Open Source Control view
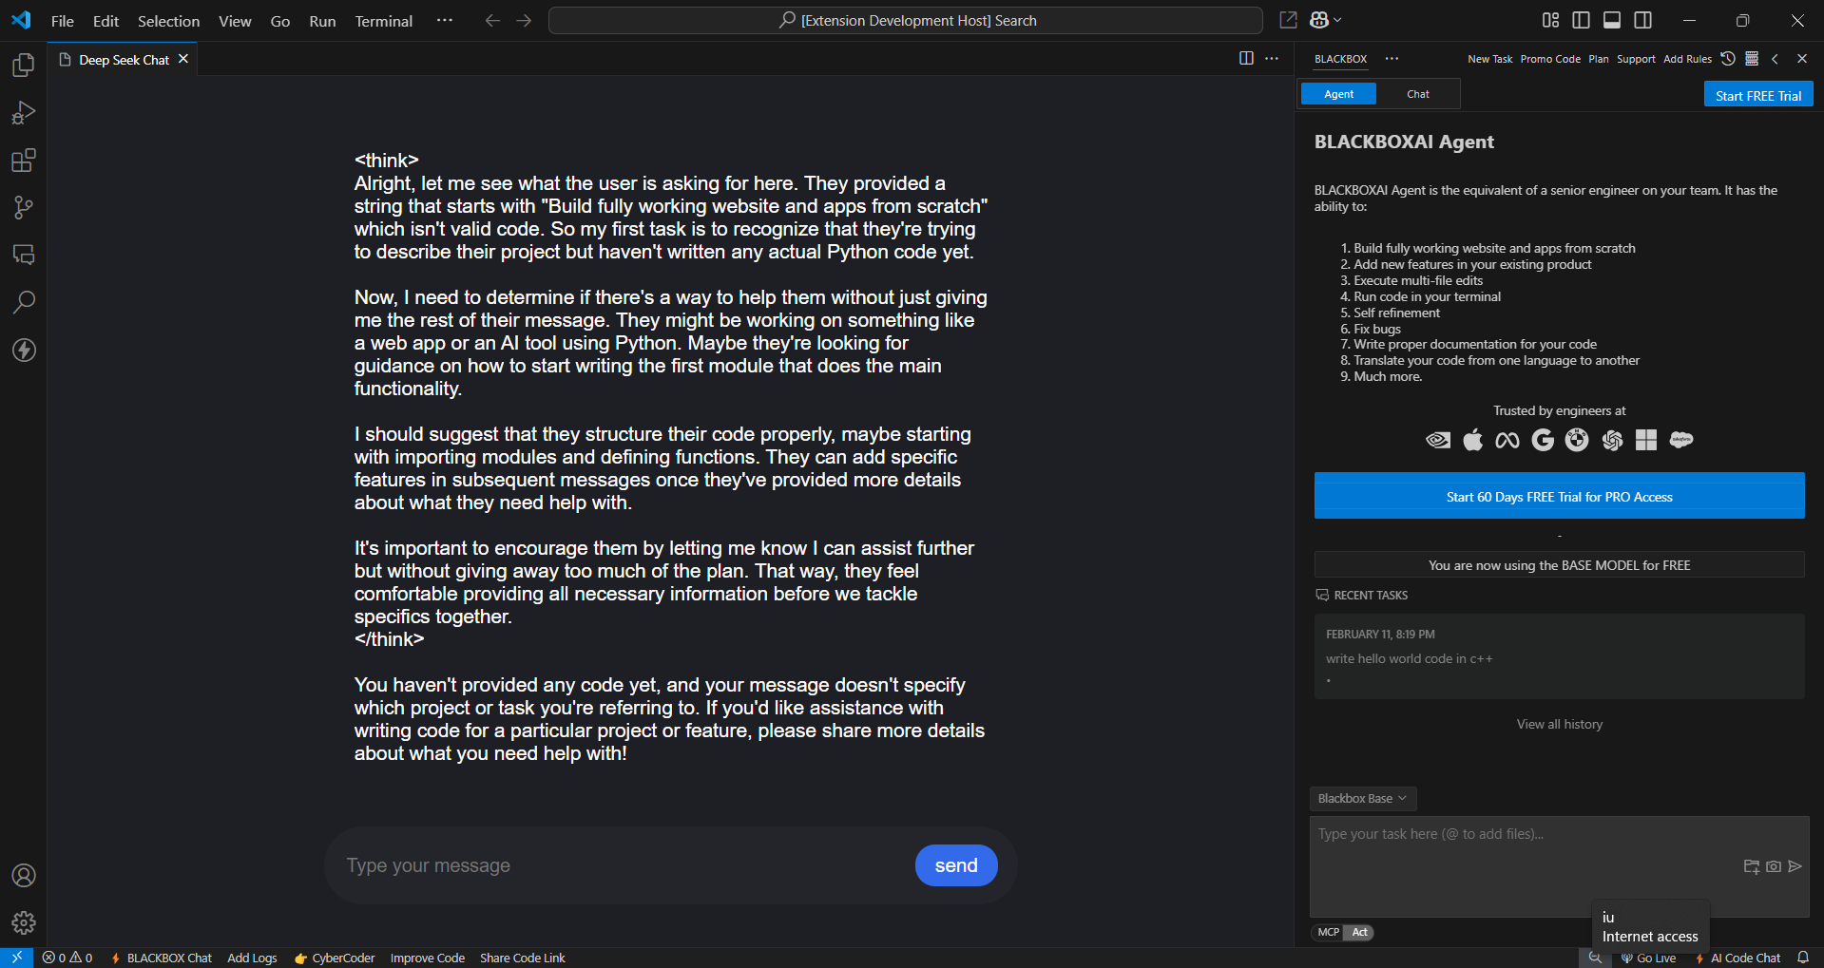The height and width of the screenshot is (968, 1824). coord(24,208)
